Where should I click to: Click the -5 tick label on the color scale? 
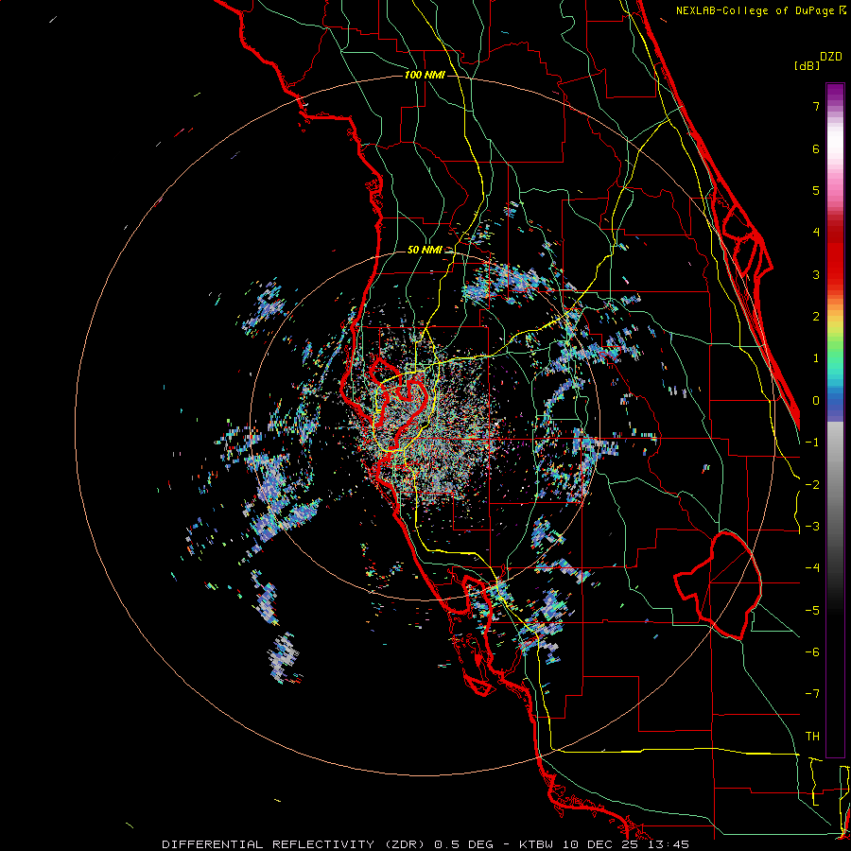[x=812, y=611]
